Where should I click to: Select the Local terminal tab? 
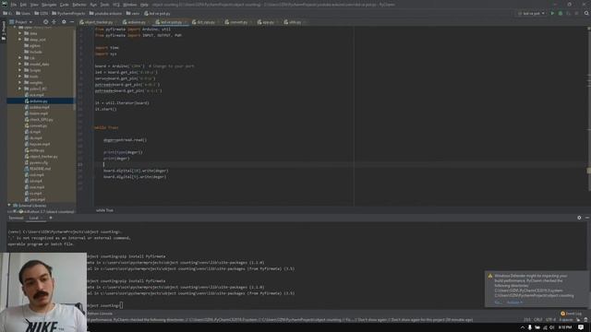(x=34, y=218)
